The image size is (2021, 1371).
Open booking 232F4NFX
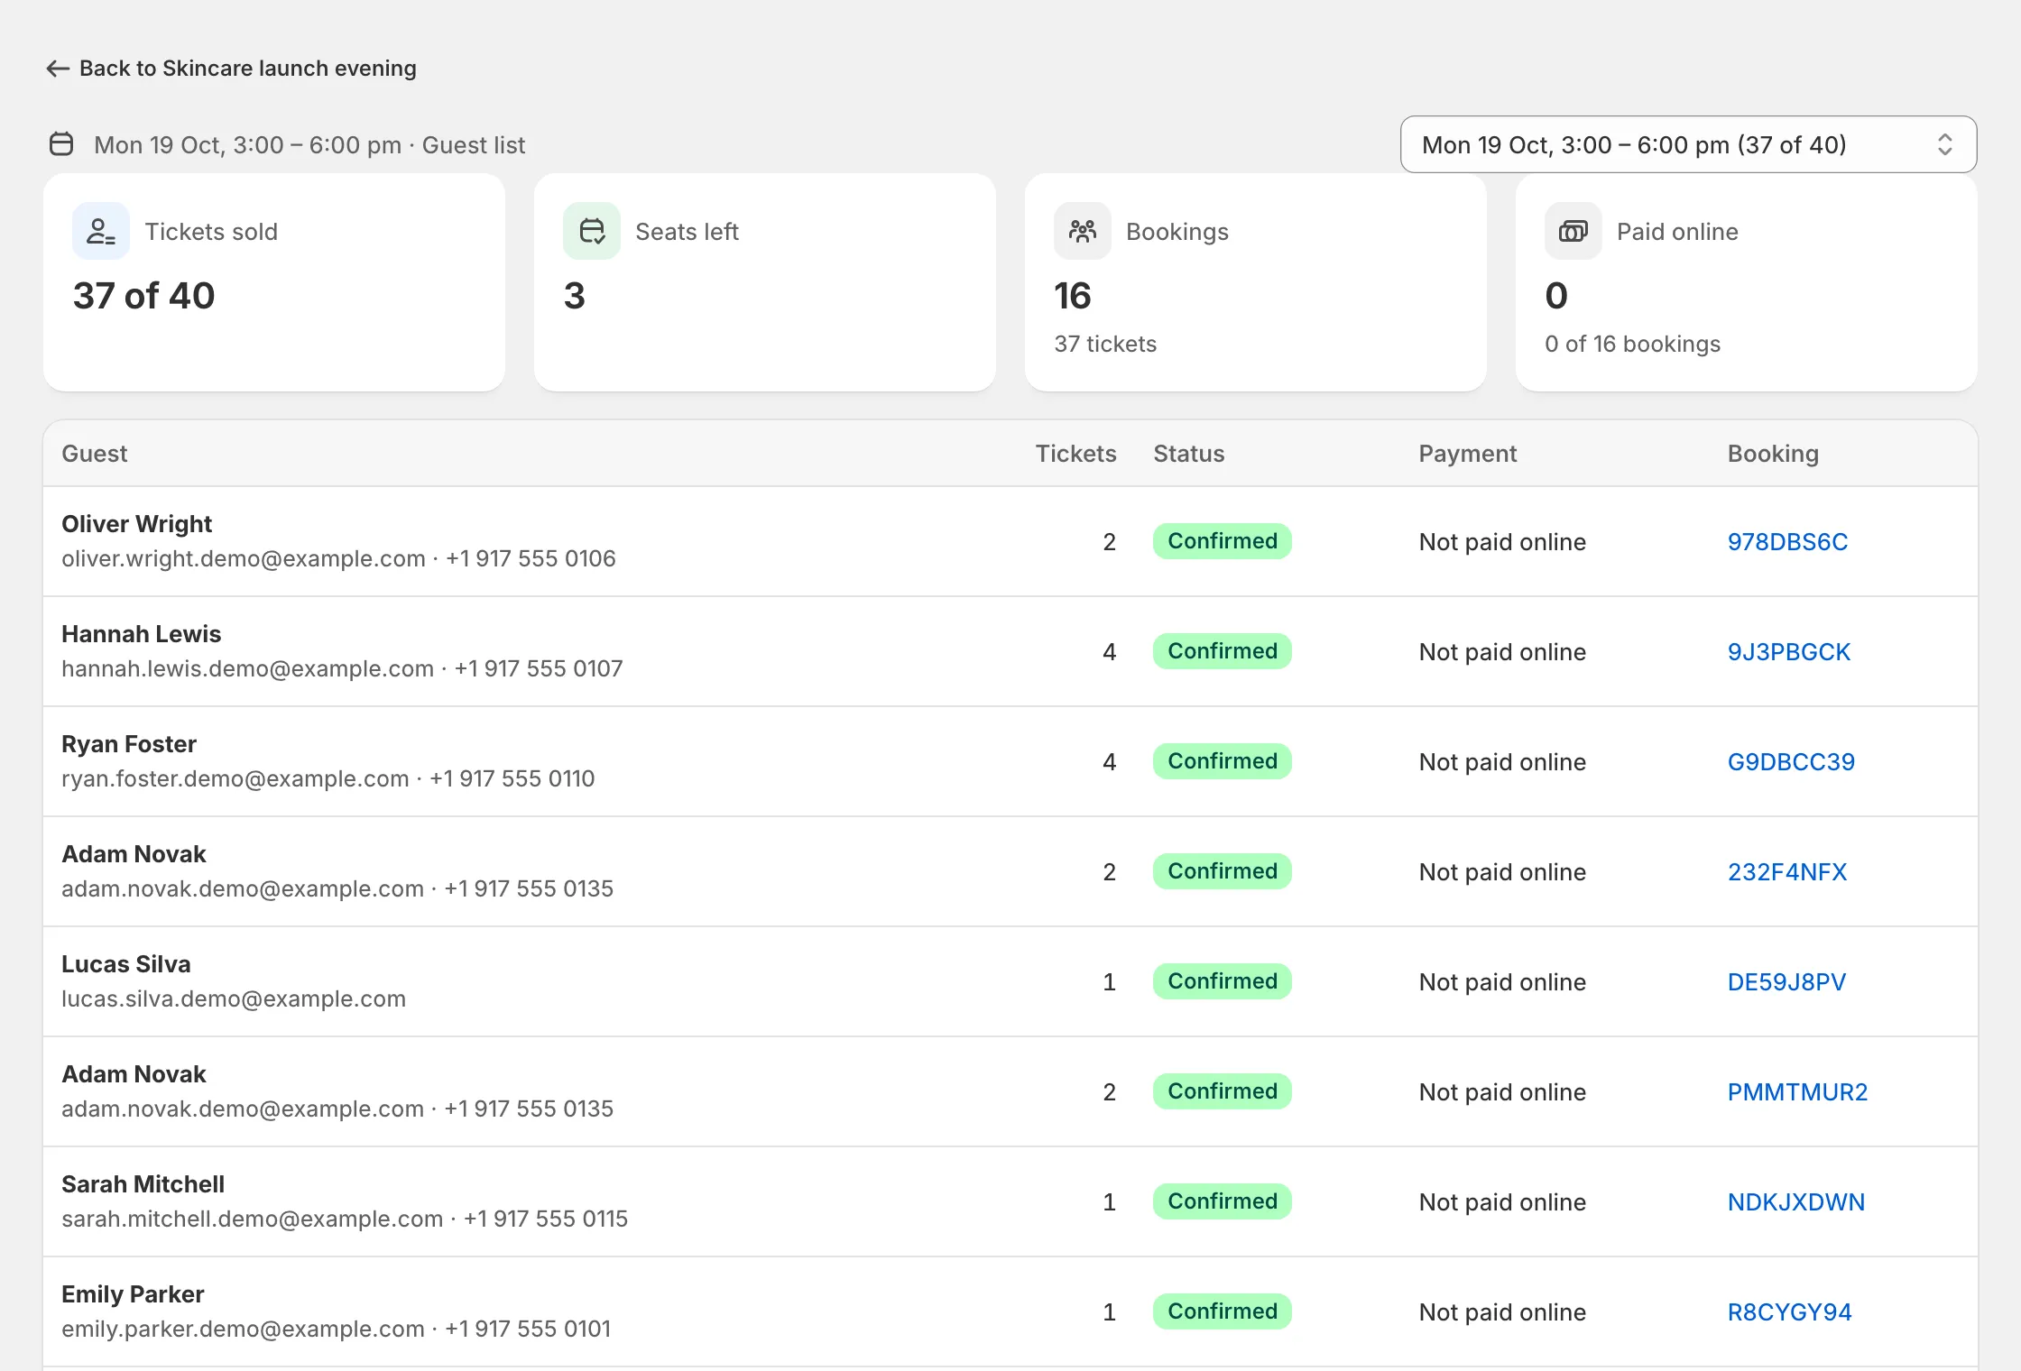[x=1787, y=871]
